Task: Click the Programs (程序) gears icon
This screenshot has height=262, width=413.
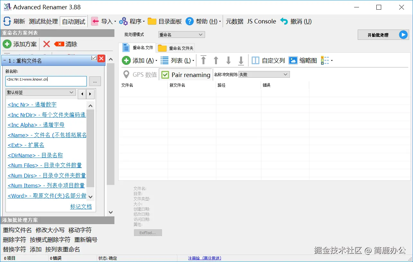Action: [x=123, y=22]
